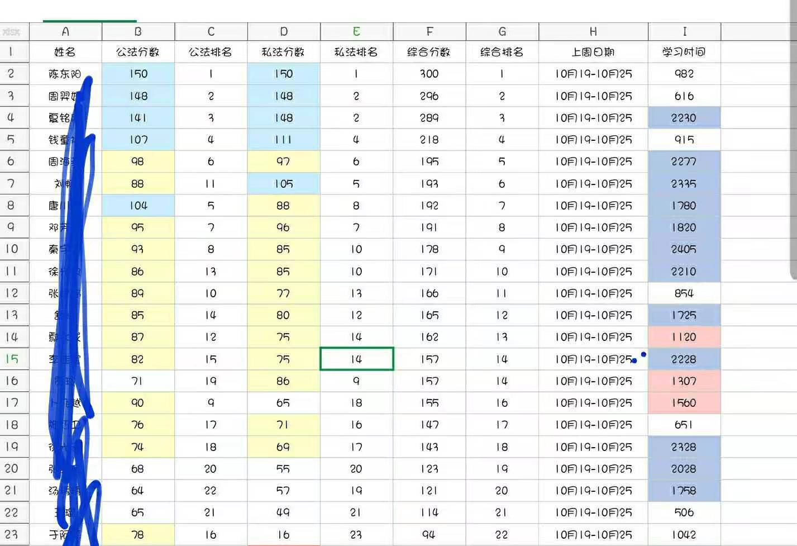Click the 公法分数 header cell
Screen dimensions: 797x546
pos(139,52)
